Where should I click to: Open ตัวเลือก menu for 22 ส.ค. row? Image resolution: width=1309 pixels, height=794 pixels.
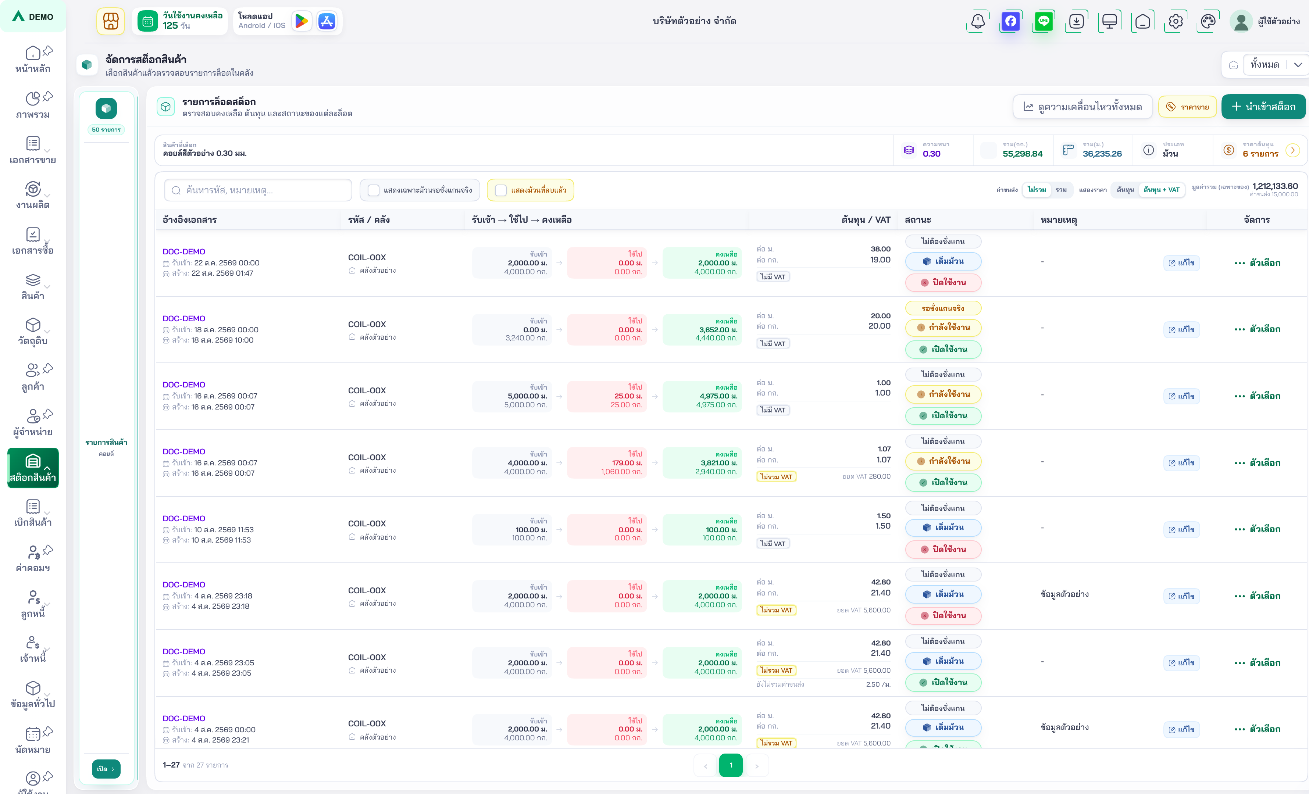tap(1258, 263)
